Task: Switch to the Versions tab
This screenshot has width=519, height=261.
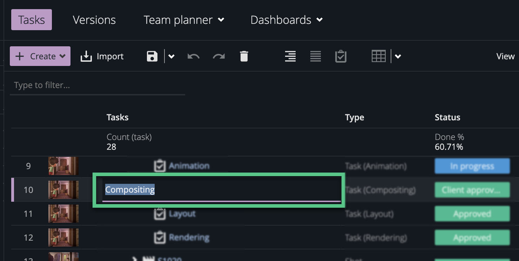Action: [x=94, y=20]
